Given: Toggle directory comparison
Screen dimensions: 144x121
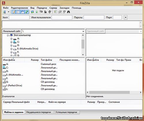Looking at the screenshot, I should (60, 12).
